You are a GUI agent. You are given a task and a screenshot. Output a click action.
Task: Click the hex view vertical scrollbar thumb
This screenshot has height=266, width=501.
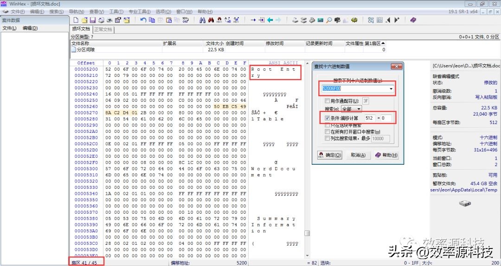pyautogui.click(x=307, y=233)
